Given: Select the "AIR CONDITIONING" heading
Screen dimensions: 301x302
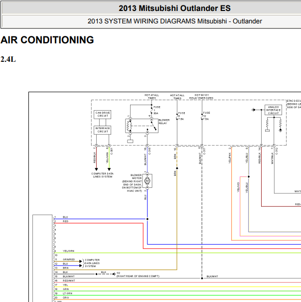Looking at the screenshot, I should 47,40.
